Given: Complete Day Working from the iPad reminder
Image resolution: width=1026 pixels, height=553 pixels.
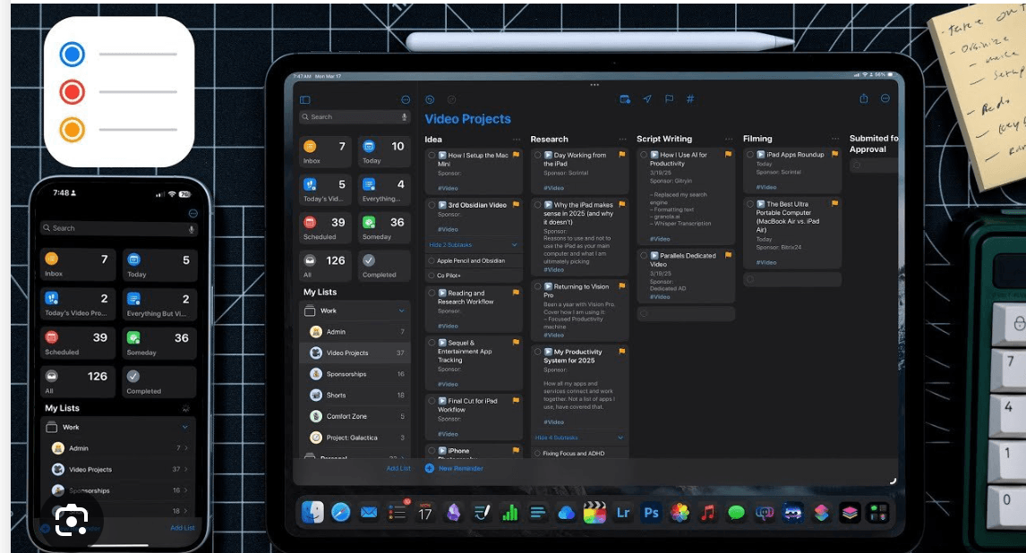Looking at the screenshot, I should coord(538,156).
